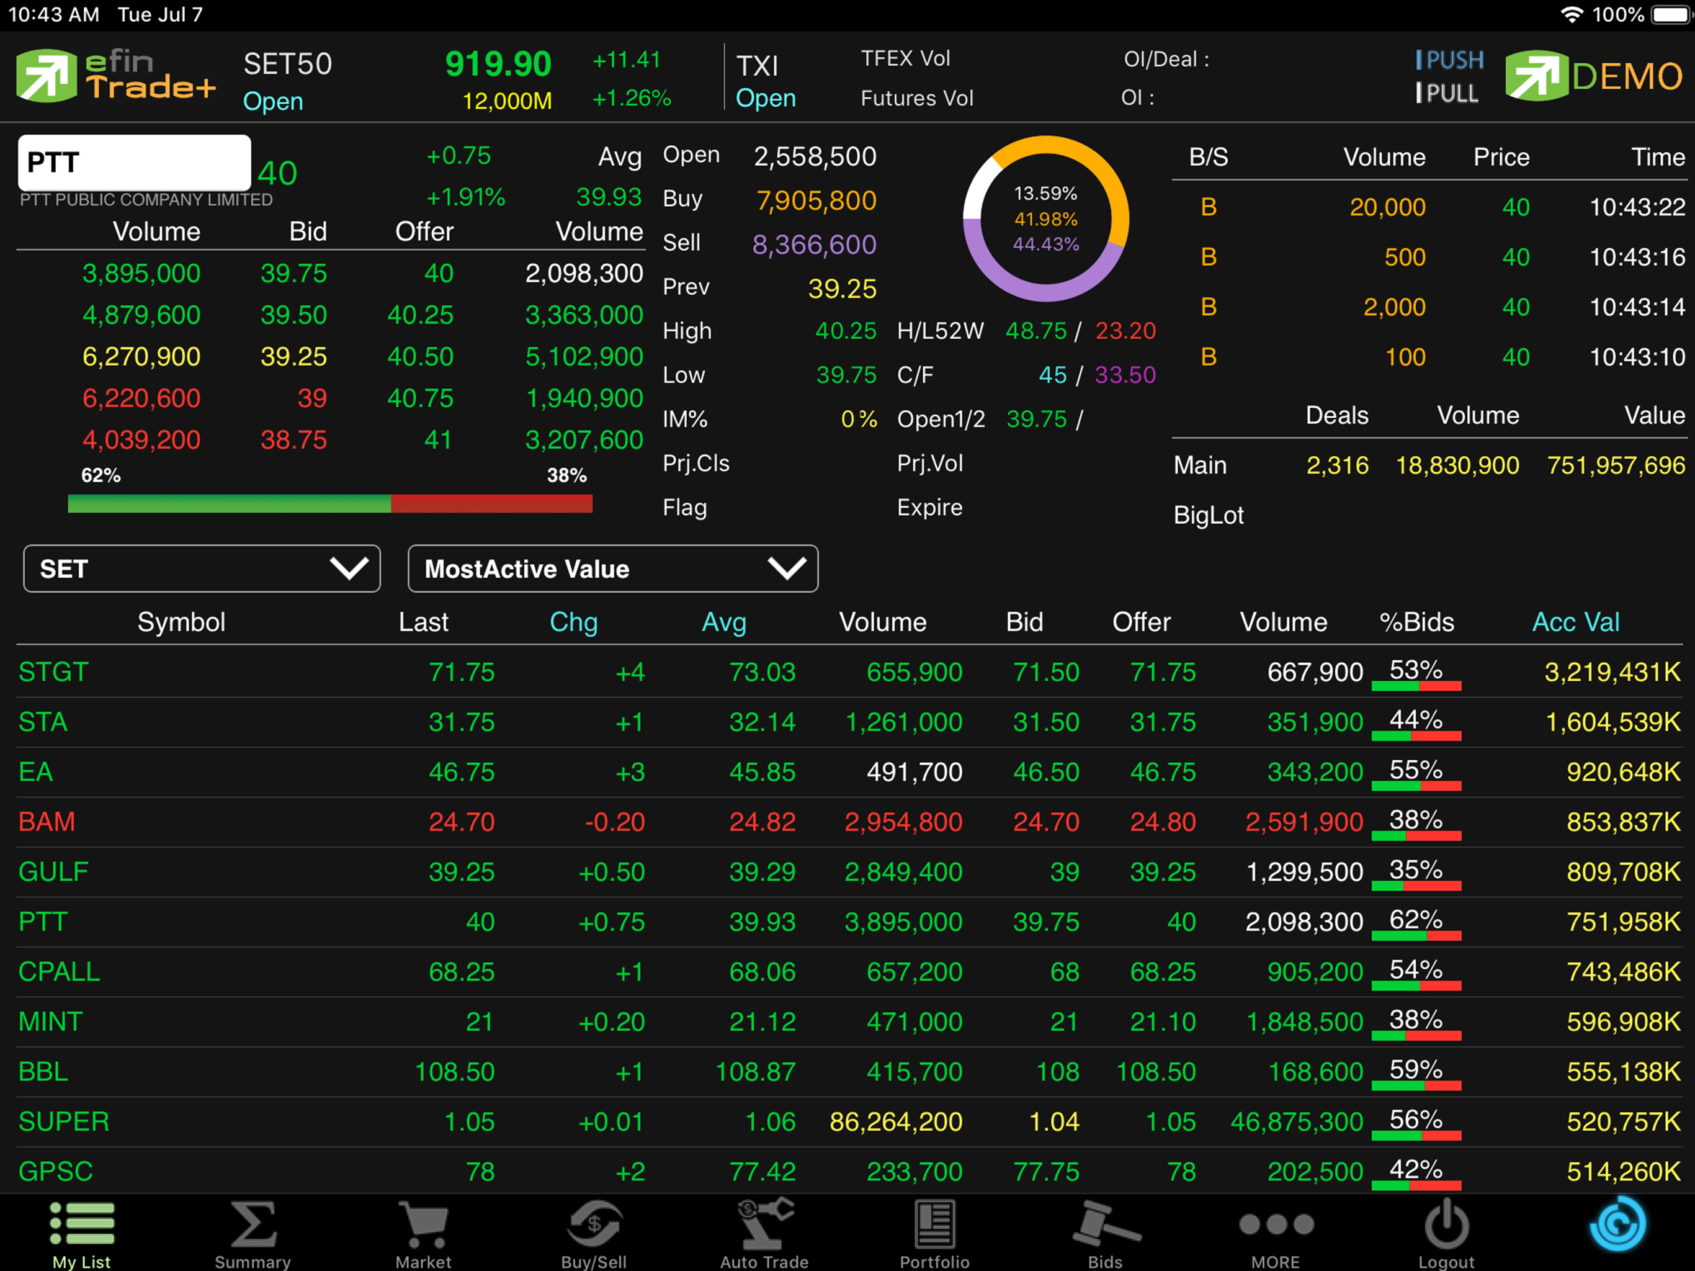This screenshot has width=1695, height=1271.
Task: Tap the %Bids column header
Action: point(1417,622)
